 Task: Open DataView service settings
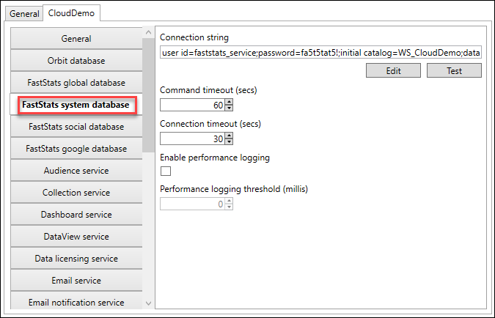coord(76,237)
